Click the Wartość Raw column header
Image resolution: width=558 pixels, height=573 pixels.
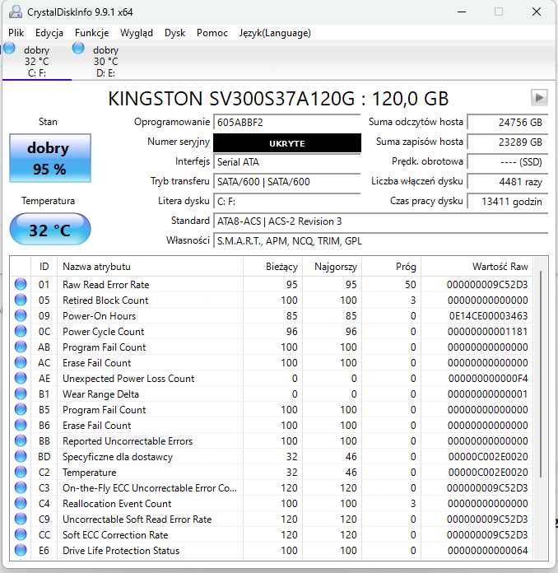[477, 267]
